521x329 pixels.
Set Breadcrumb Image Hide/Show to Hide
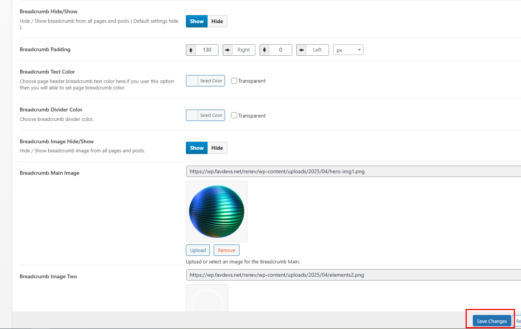[217, 148]
